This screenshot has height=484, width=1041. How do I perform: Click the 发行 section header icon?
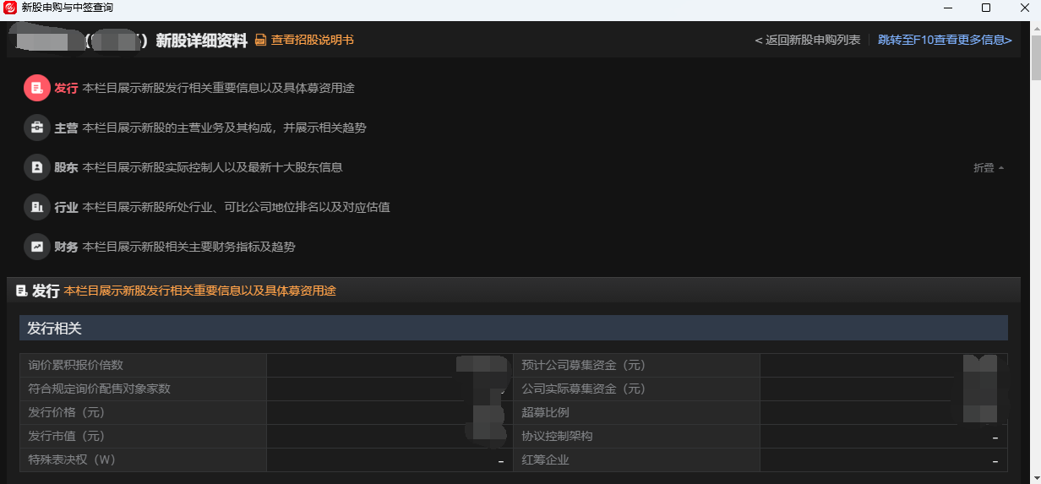pyautogui.click(x=22, y=291)
